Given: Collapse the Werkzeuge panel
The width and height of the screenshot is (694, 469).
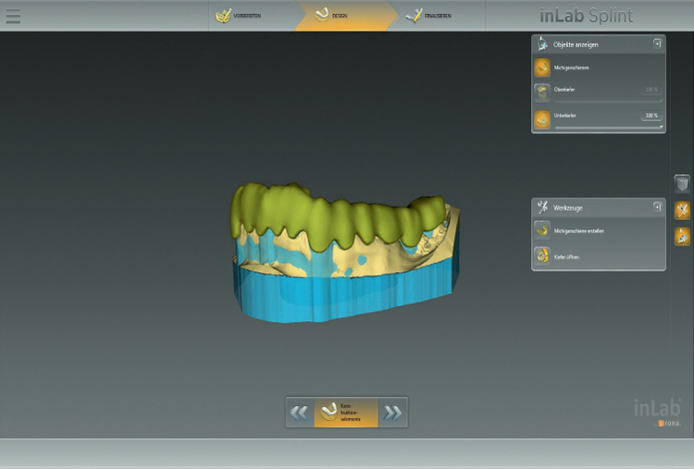Looking at the screenshot, I should (657, 206).
